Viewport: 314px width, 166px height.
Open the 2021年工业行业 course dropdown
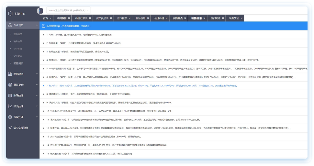pyautogui.click(x=69, y=10)
